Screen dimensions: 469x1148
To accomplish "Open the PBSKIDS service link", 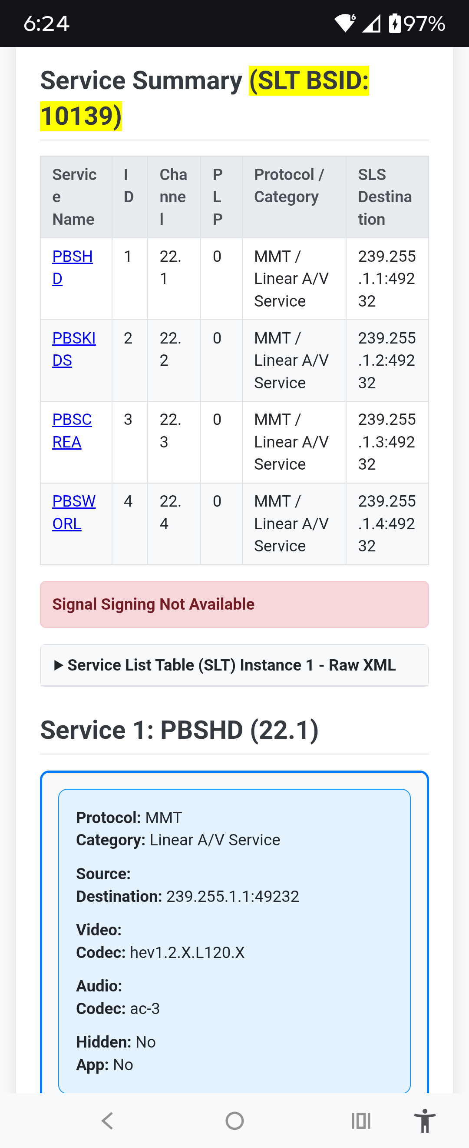I will click(x=74, y=349).
